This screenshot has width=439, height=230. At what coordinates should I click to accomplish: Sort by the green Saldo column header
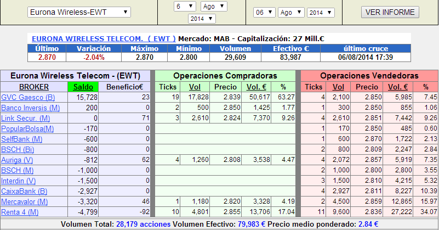click(83, 87)
